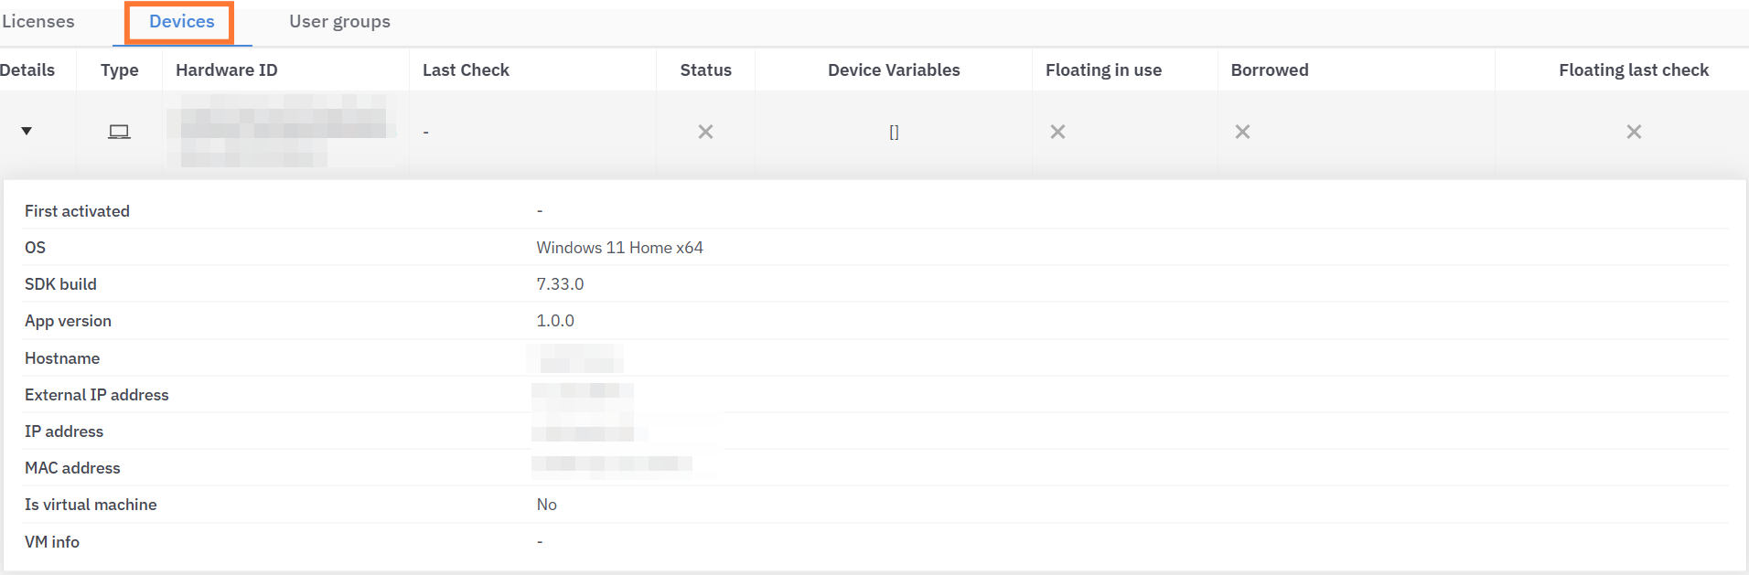Click the X icon under Floating in use
Viewport: 1749px width, 575px height.
click(x=1057, y=132)
